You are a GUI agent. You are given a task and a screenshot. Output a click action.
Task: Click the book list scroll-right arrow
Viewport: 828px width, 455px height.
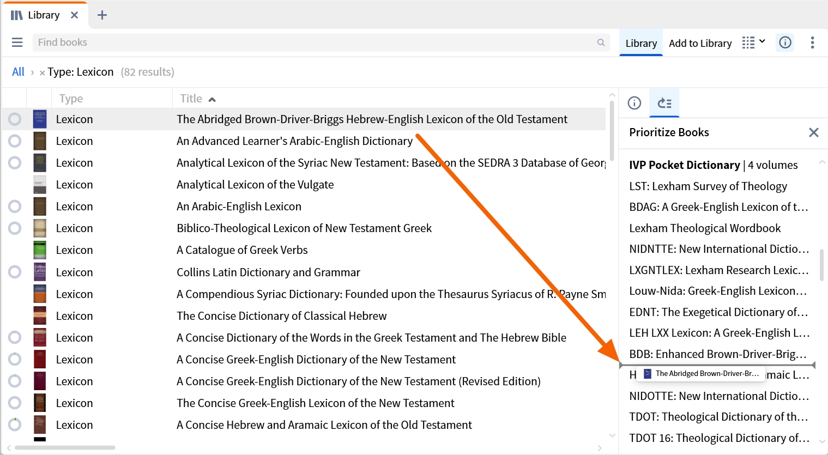pos(600,448)
